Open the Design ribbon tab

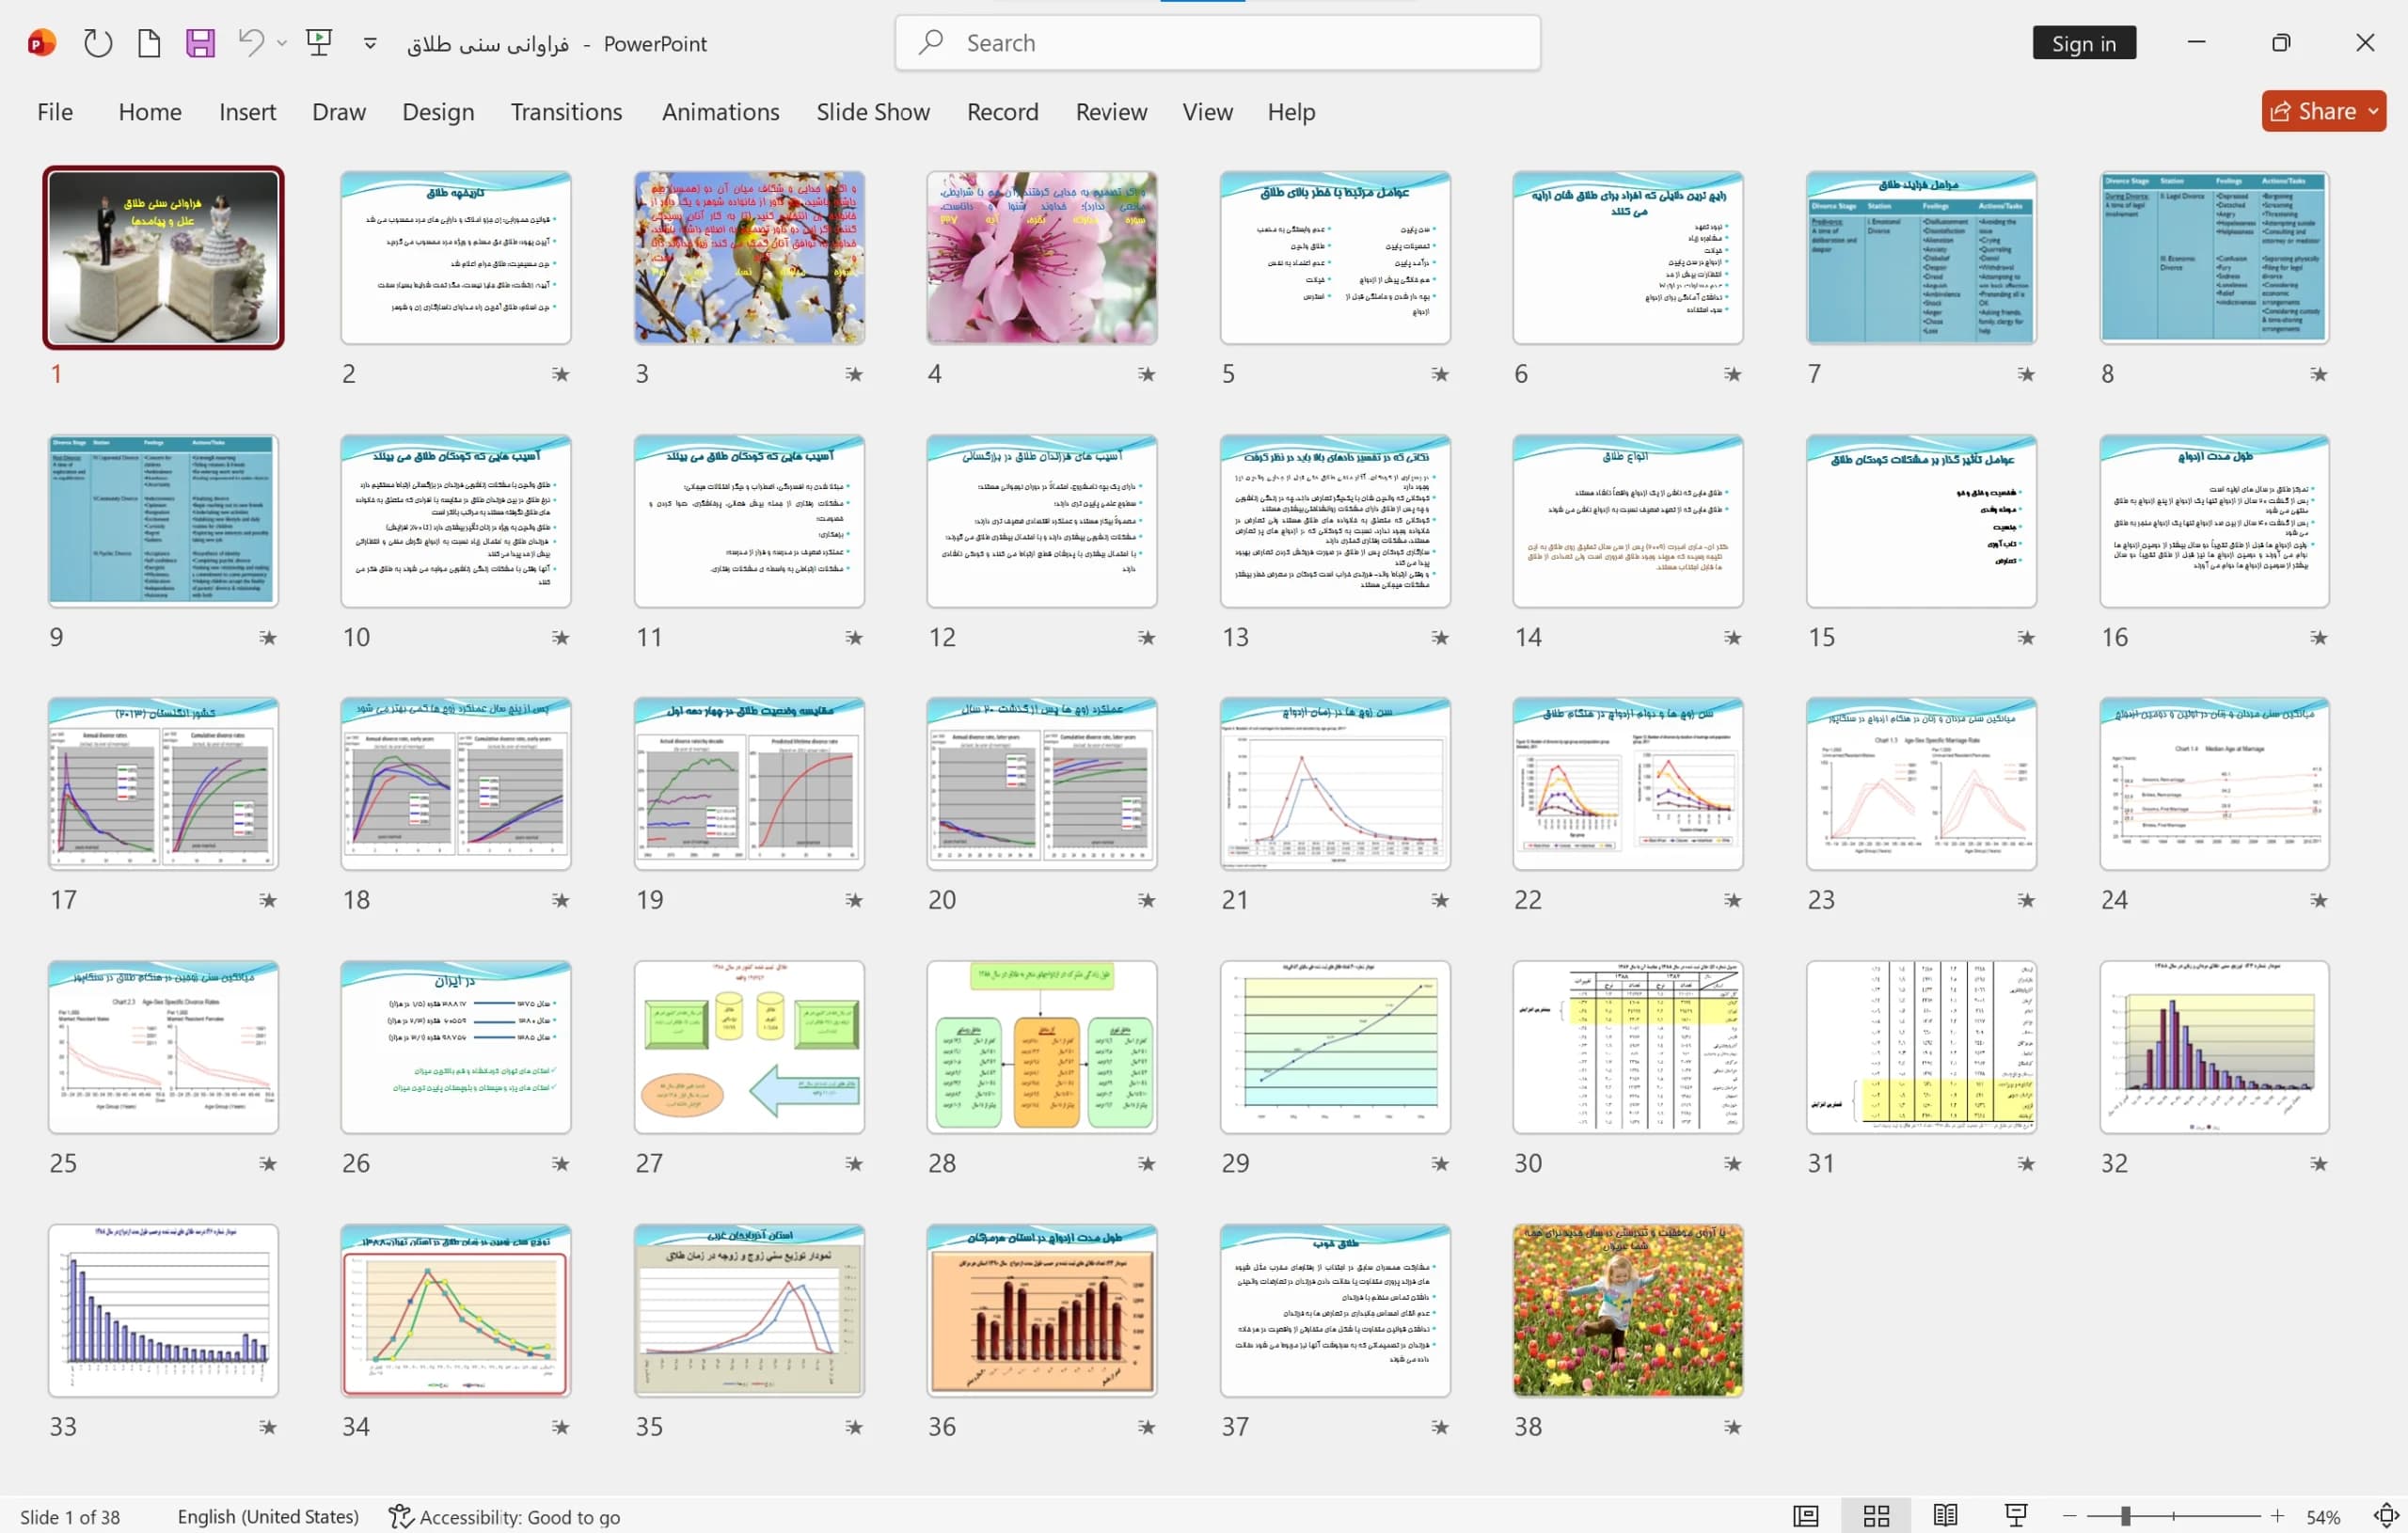[438, 112]
